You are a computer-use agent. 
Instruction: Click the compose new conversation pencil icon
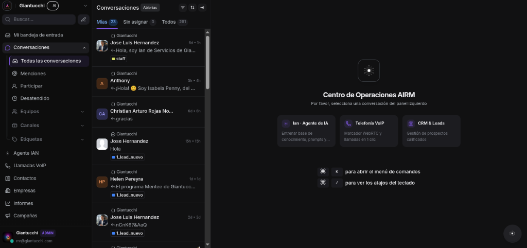coord(84,20)
